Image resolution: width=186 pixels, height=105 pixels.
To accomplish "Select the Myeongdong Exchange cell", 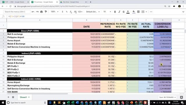I will (x=40, y=85).
